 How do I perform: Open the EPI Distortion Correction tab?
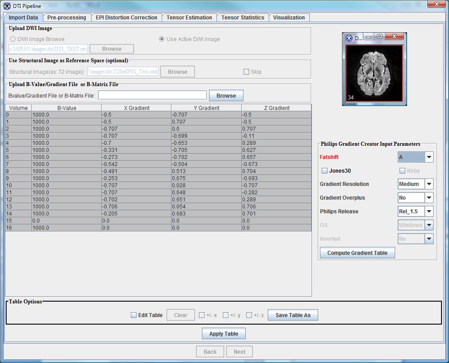pos(126,18)
